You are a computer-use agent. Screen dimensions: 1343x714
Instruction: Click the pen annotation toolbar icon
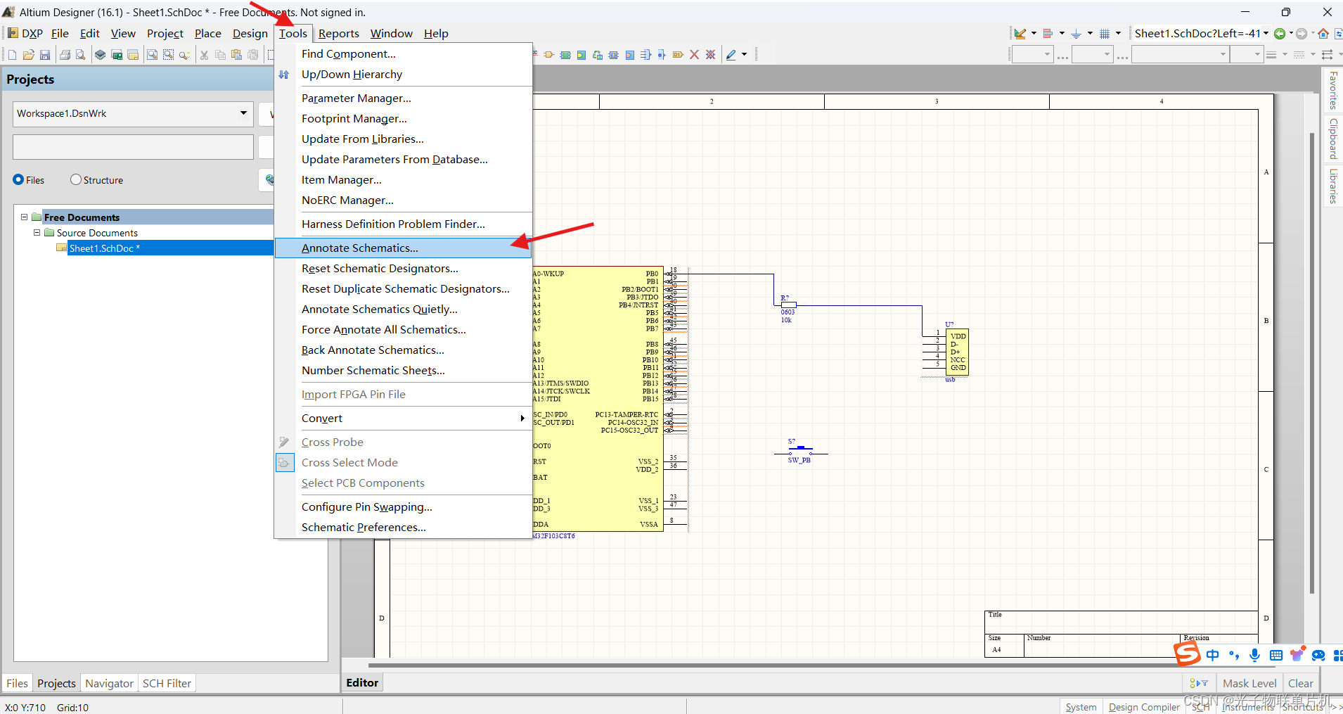(x=731, y=55)
